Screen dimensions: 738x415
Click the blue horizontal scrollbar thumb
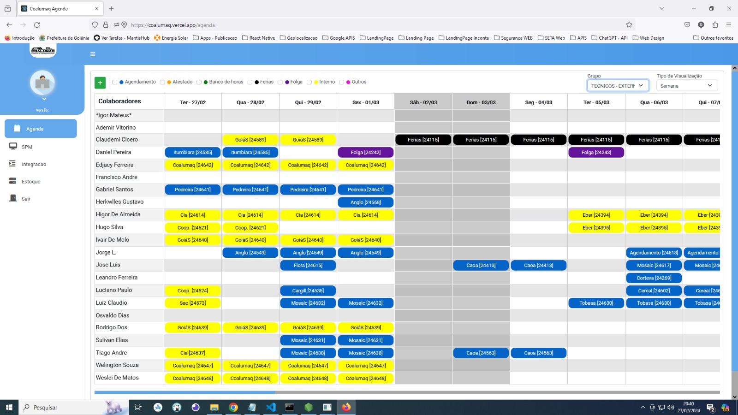click(x=184, y=392)
